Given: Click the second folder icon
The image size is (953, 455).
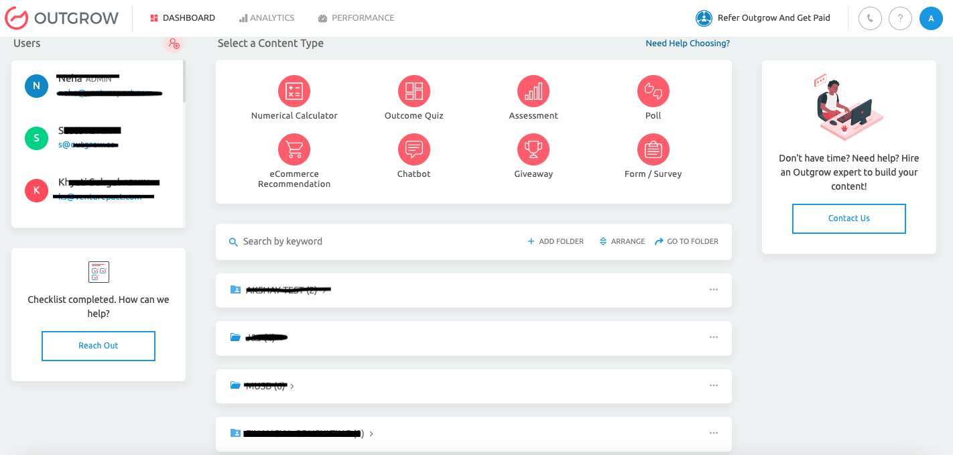Looking at the screenshot, I should coord(235,337).
